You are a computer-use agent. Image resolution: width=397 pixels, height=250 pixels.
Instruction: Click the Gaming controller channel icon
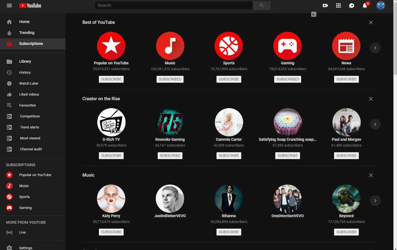click(287, 46)
